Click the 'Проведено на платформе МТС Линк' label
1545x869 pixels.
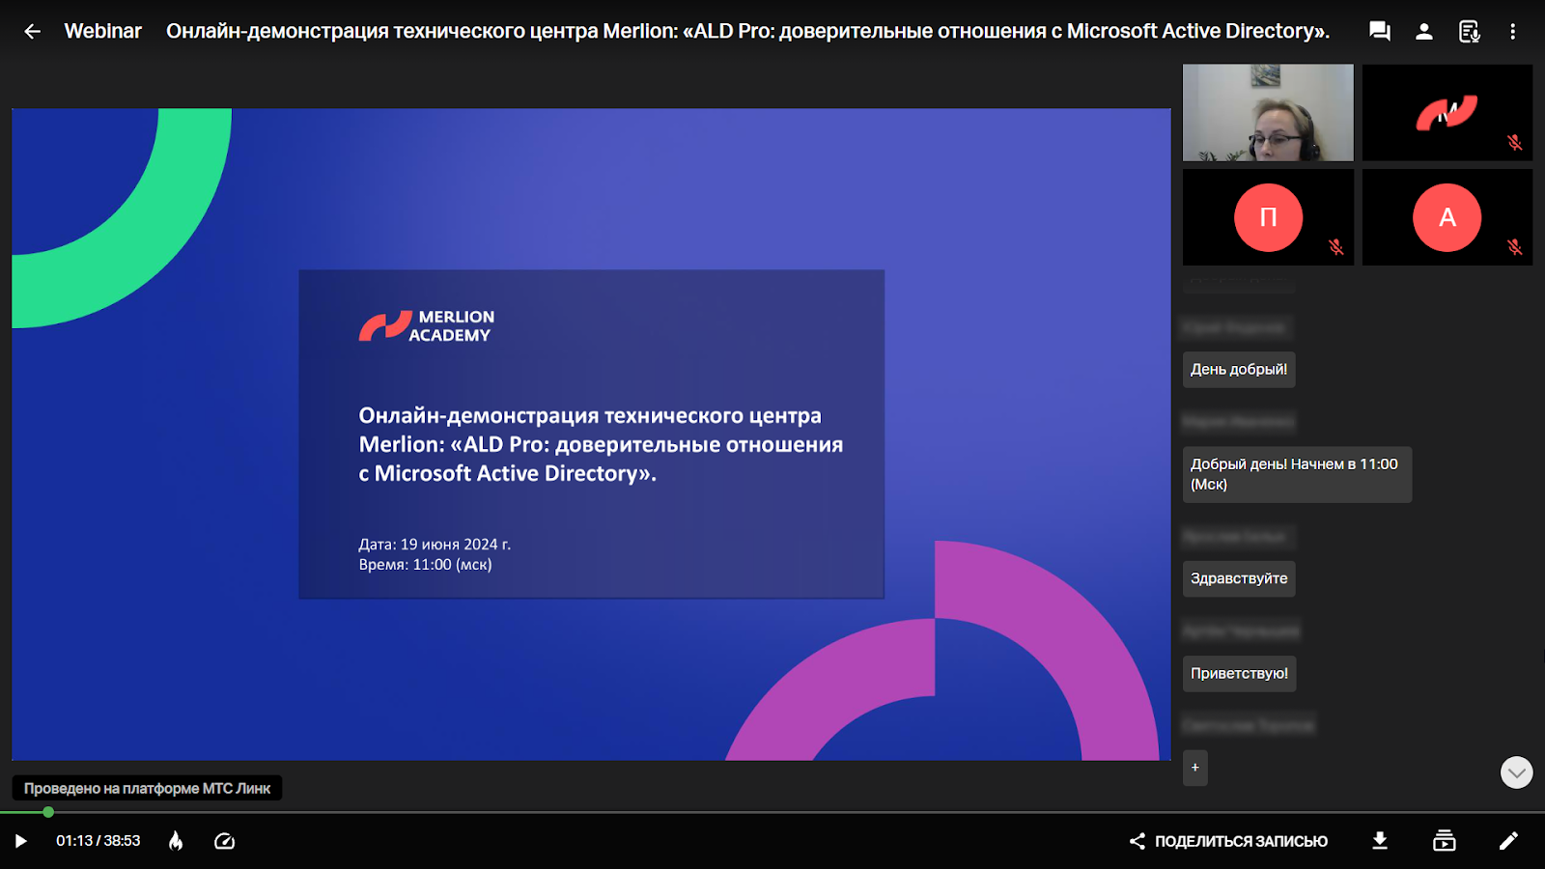[147, 788]
